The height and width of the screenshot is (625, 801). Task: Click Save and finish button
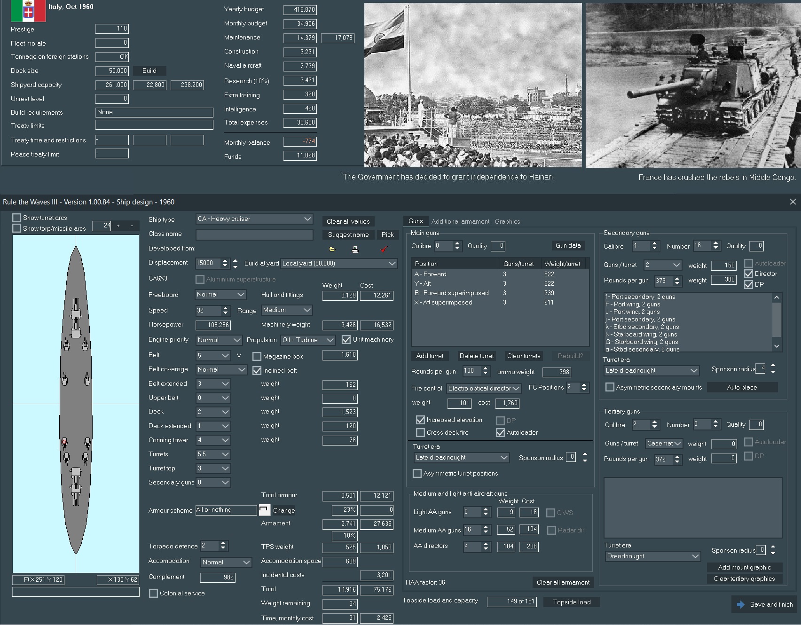(764, 604)
